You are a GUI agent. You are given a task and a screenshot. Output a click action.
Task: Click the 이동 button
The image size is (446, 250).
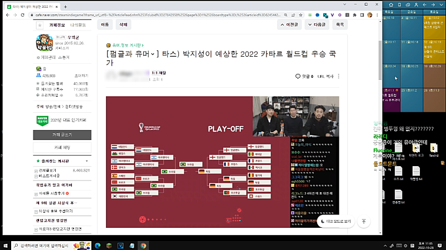click(105, 24)
